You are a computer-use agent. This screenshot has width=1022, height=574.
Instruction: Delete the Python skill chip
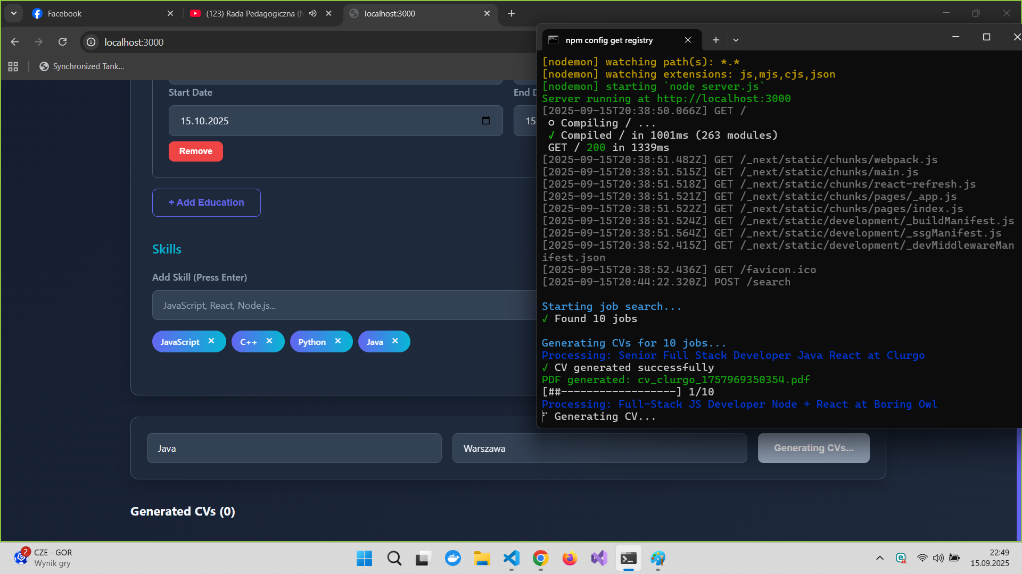337,341
